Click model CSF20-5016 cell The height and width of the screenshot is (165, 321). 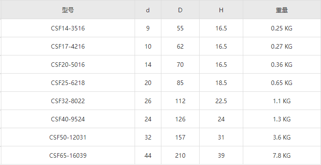(x=68, y=65)
